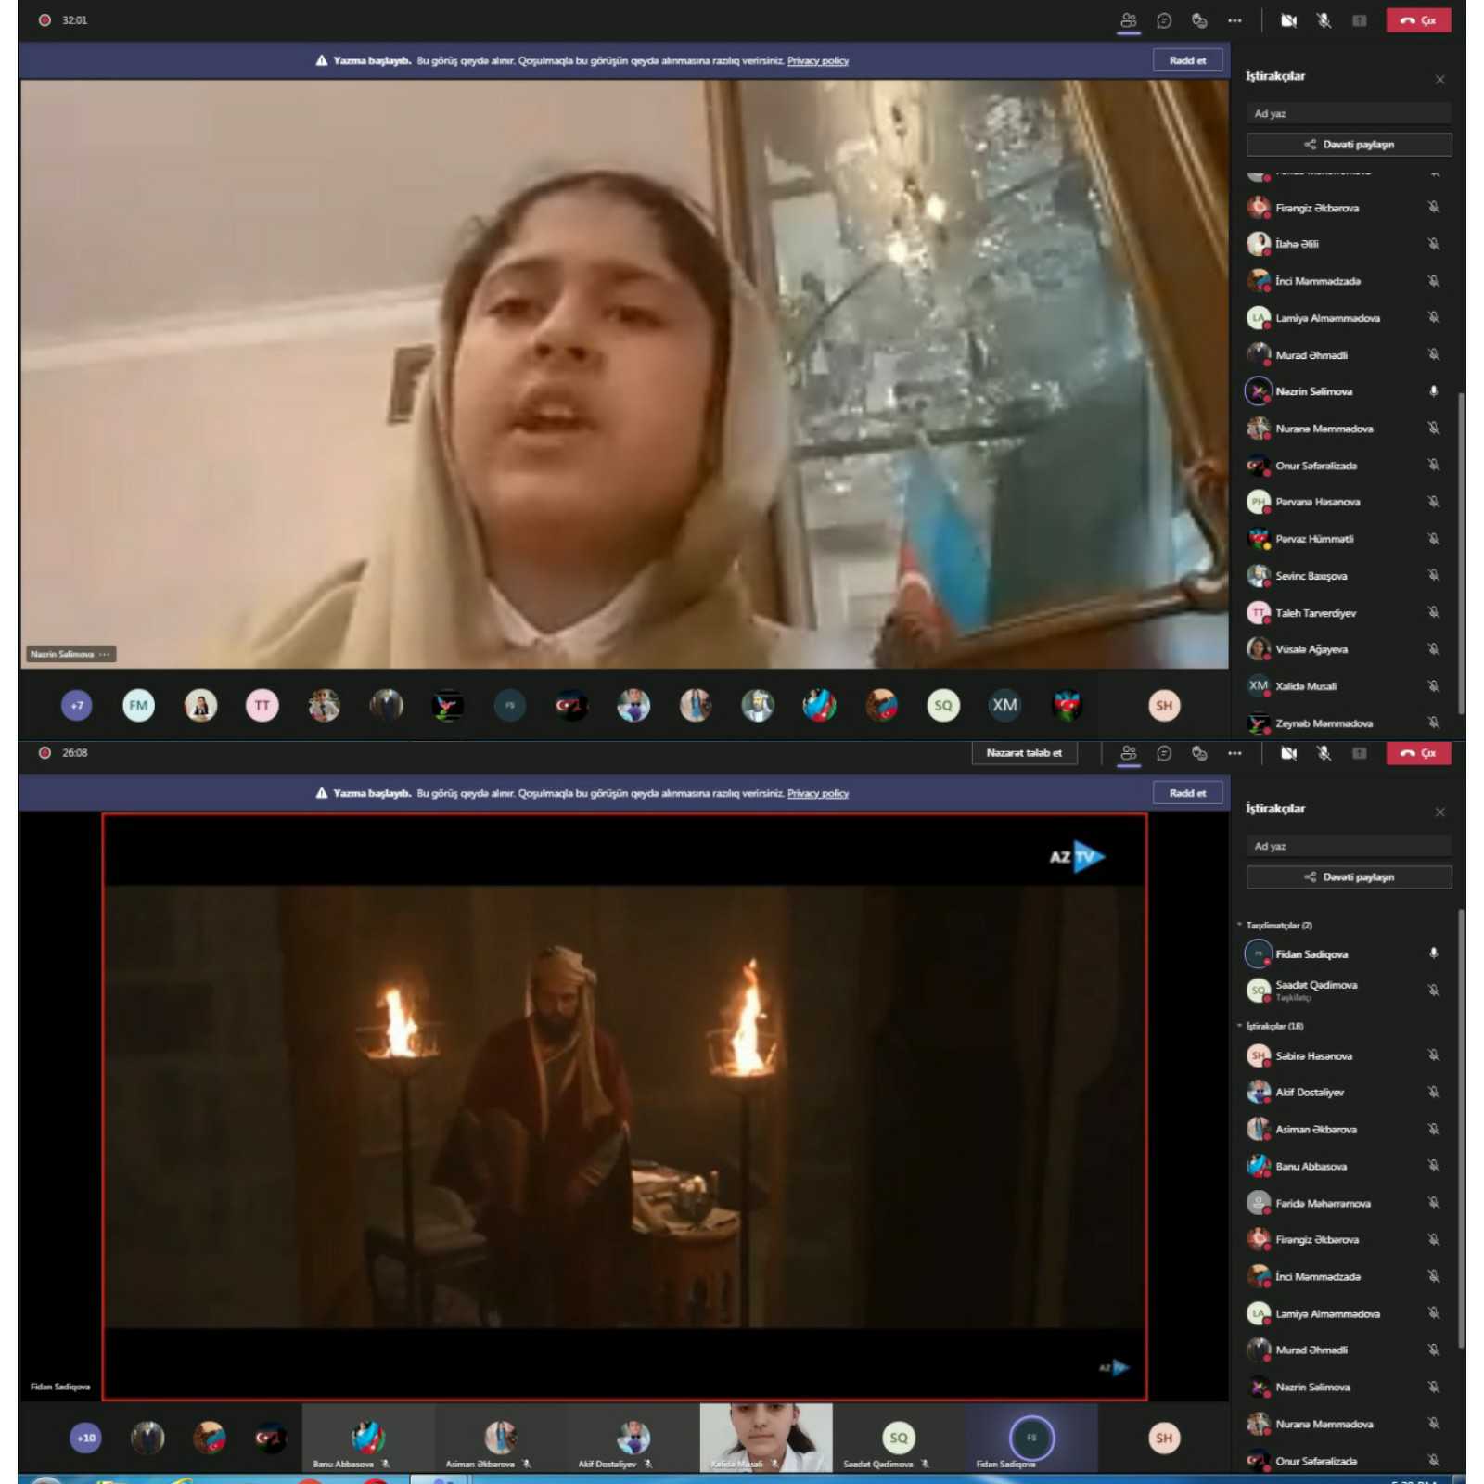Click Sevinc Baxışova mute icon

(1433, 575)
